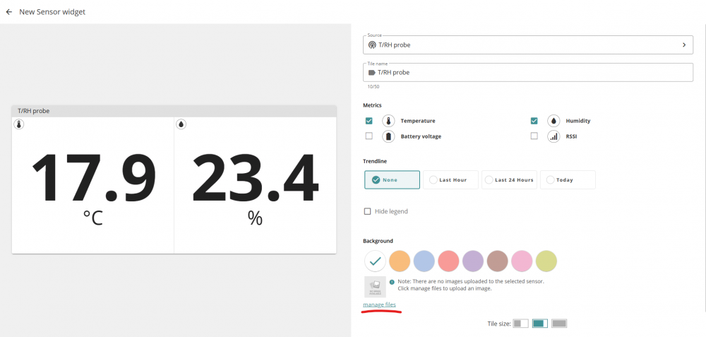Choose the Last Hour trendline option
The width and height of the screenshot is (706, 337).
tap(450, 180)
